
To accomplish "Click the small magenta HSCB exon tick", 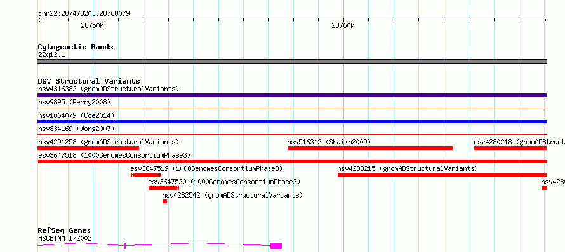I will coord(124,246).
